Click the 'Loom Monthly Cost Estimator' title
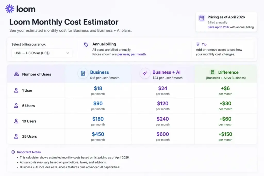 [64, 22]
